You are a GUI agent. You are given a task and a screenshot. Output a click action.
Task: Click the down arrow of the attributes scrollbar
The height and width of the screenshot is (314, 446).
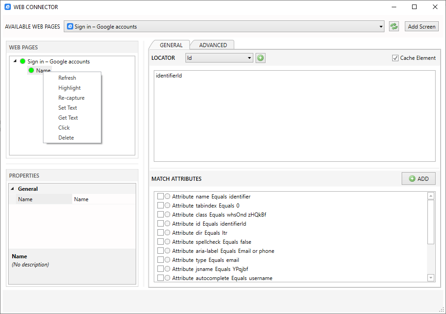[430, 277]
